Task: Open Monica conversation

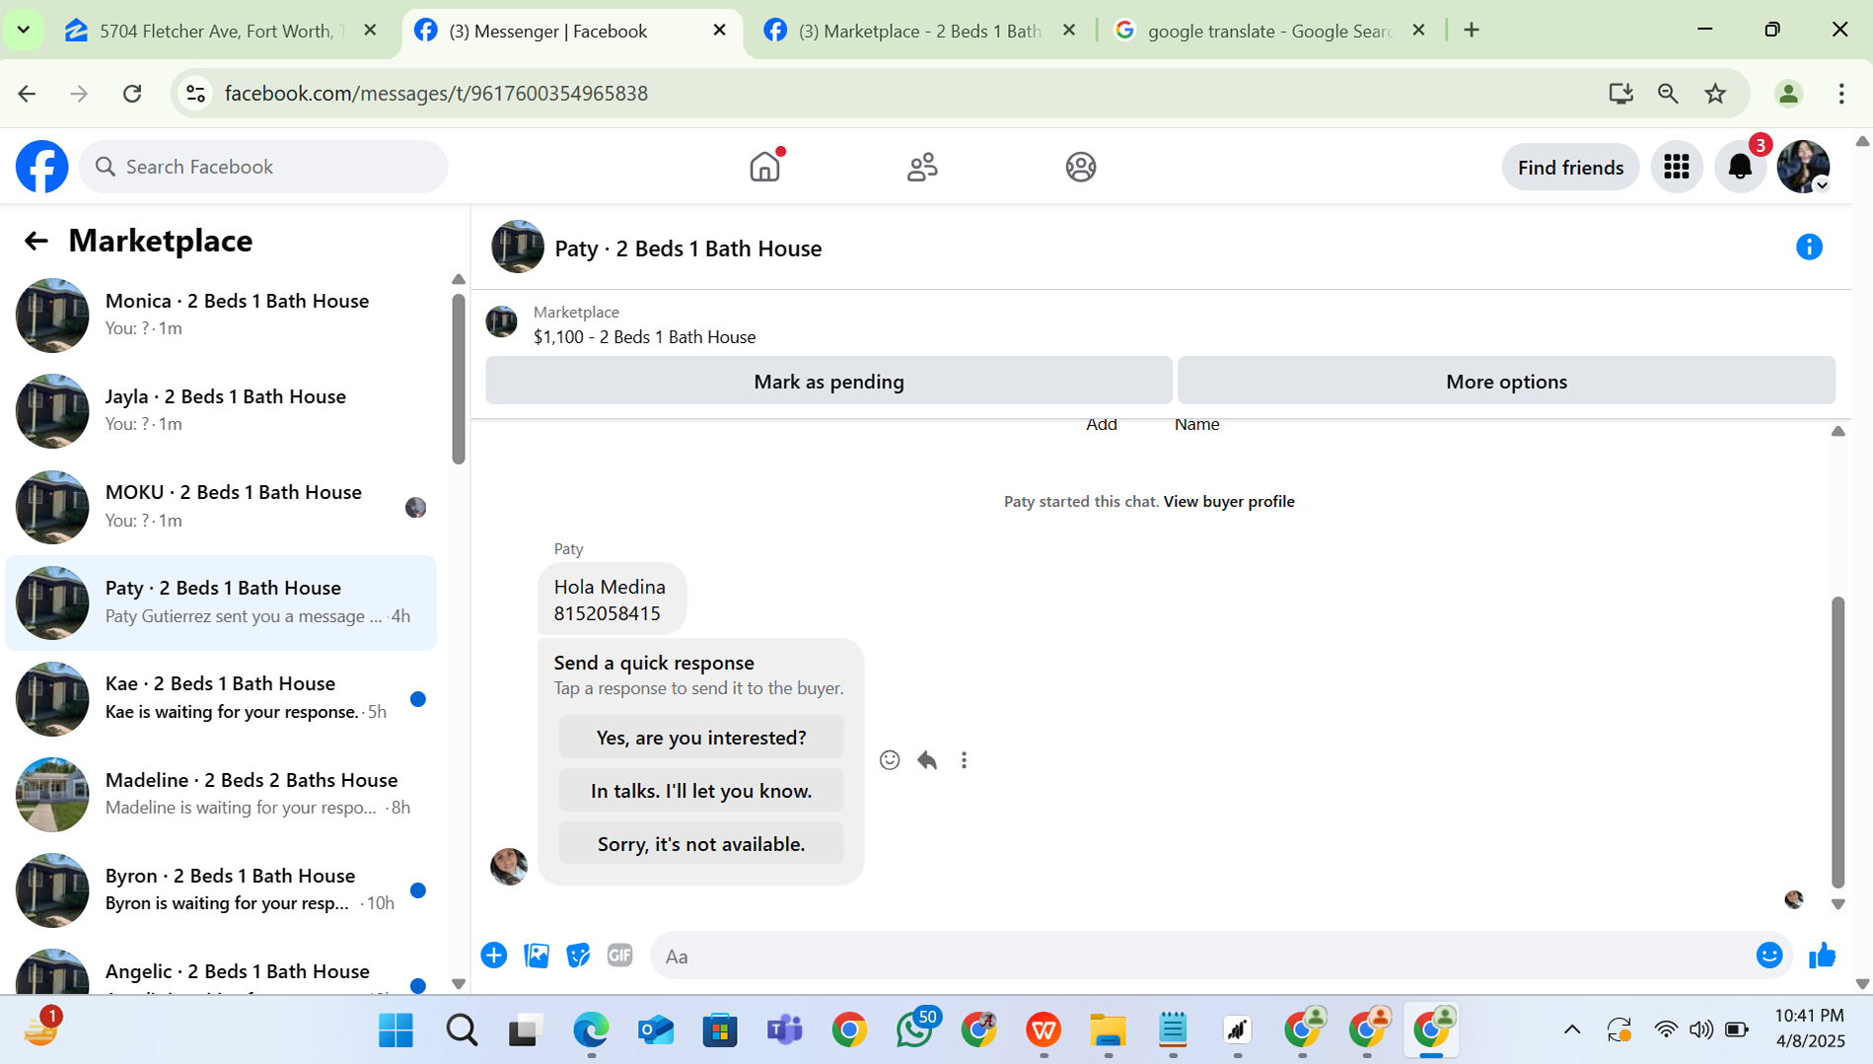Action: pos(221,315)
